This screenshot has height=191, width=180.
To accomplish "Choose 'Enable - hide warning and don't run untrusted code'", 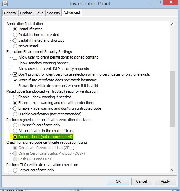I will 15,108.
